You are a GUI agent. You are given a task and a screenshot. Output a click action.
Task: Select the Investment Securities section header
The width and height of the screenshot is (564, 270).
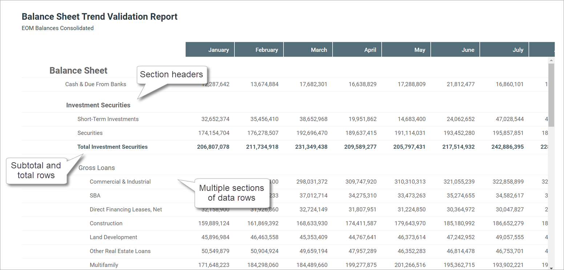point(98,105)
